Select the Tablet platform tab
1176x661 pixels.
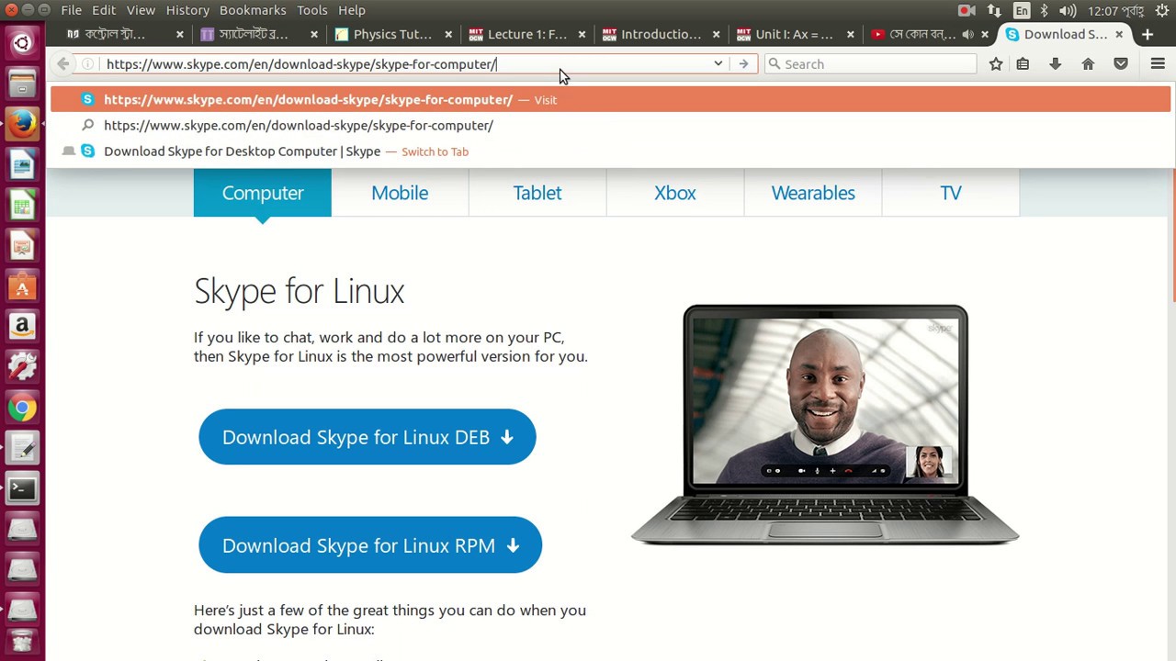[537, 193]
